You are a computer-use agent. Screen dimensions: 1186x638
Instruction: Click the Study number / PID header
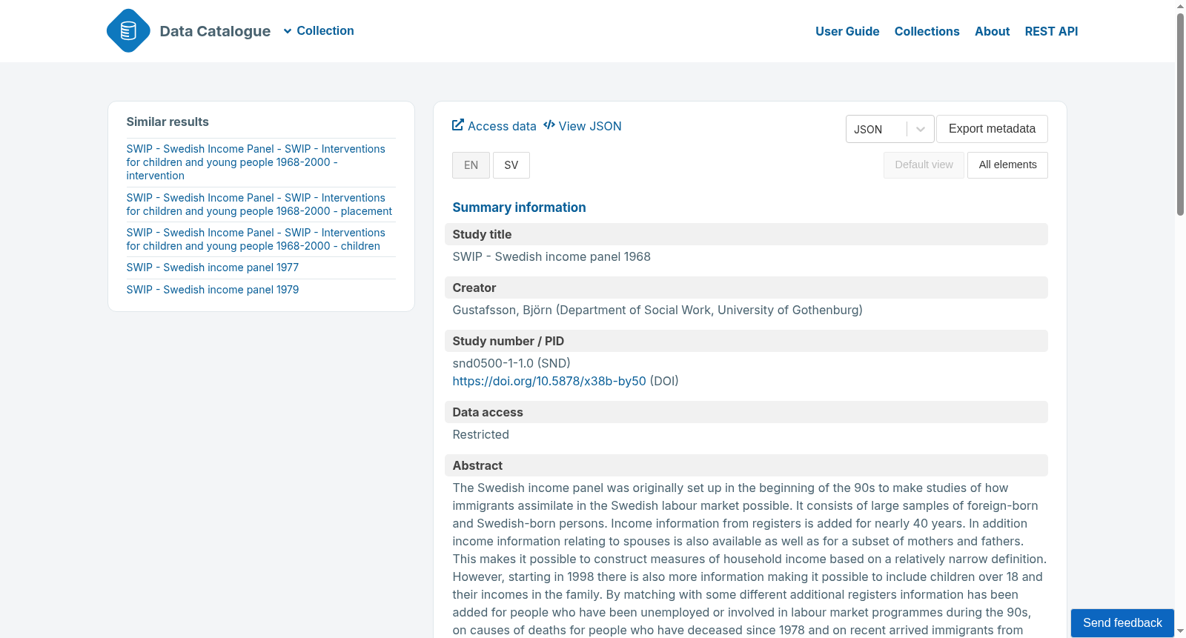pos(746,341)
